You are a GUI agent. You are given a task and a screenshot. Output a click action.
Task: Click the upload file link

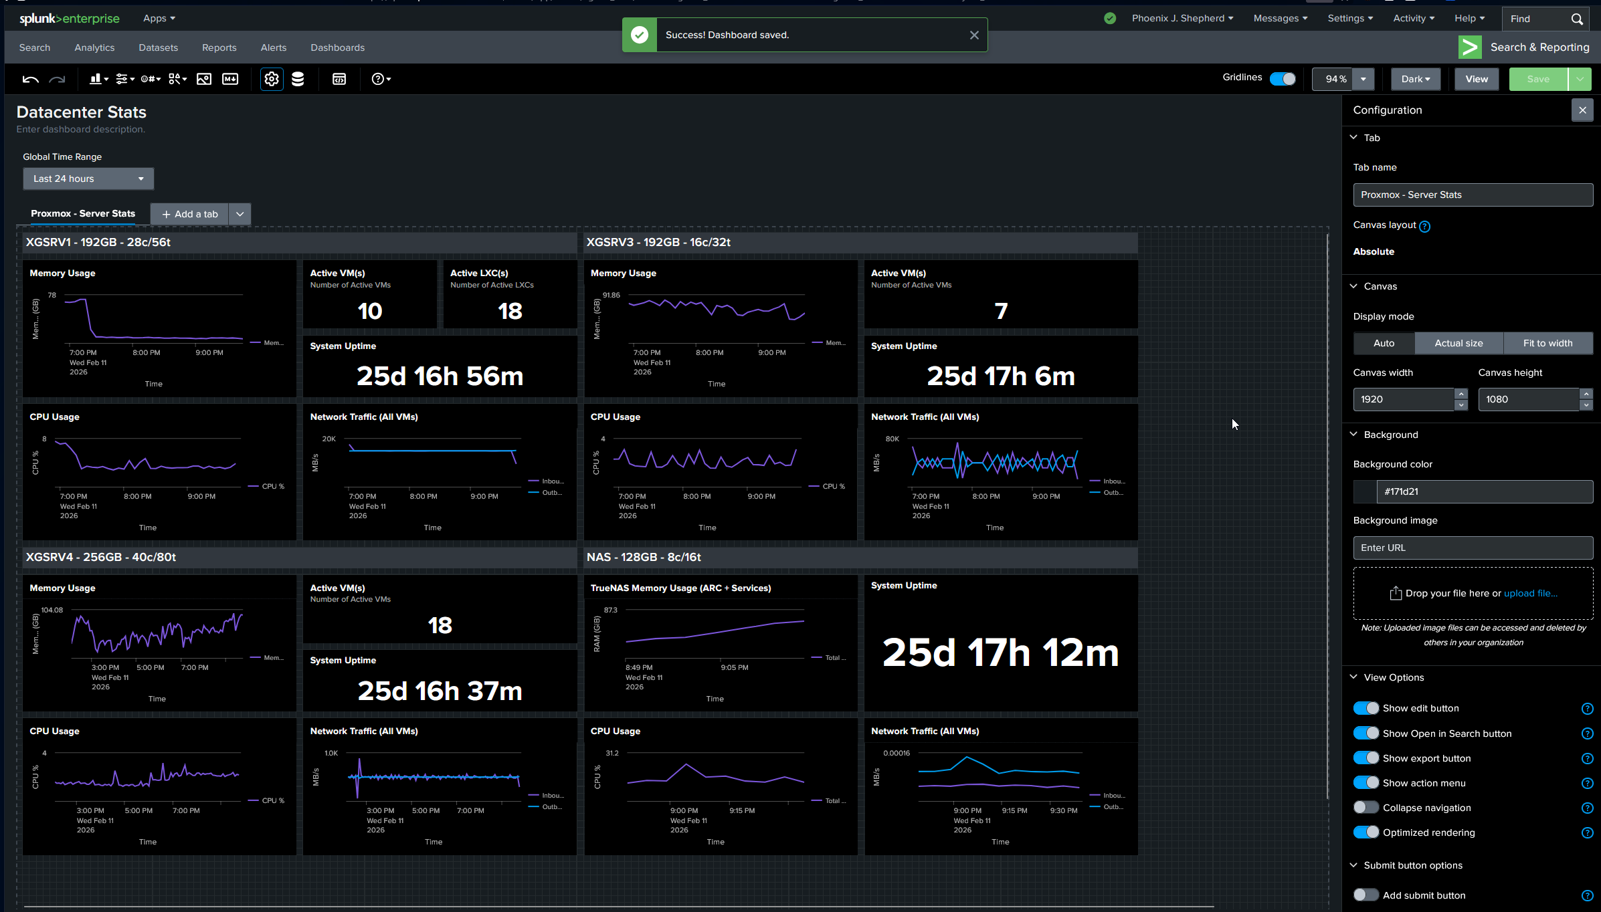(x=1530, y=593)
